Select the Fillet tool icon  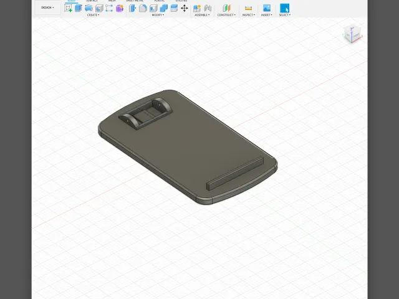coord(143,8)
